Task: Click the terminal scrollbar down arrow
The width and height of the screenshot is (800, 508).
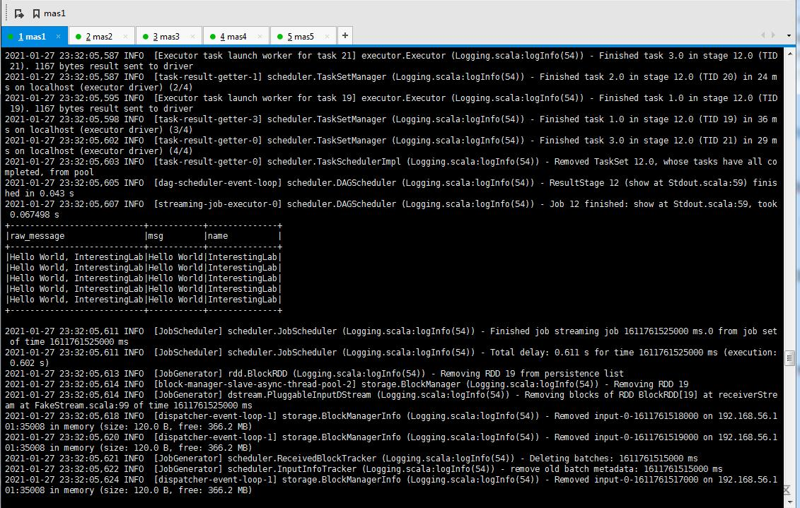Action: coord(789,502)
